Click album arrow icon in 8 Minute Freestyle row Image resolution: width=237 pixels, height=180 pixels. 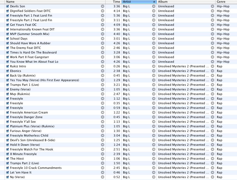pyautogui.click(x=213, y=154)
